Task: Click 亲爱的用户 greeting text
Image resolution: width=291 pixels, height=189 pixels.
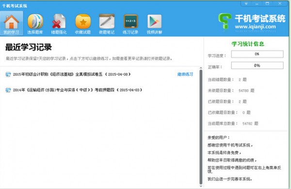Action: 219,137
